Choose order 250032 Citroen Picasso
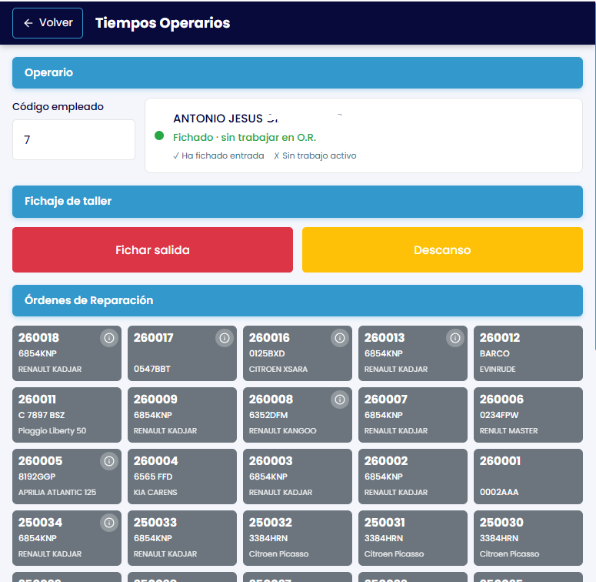Viewport: 596px width, 582px height. pos(298,538)
